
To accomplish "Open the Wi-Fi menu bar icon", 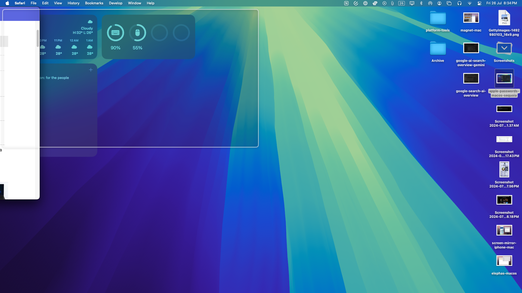I will point(470,3).
